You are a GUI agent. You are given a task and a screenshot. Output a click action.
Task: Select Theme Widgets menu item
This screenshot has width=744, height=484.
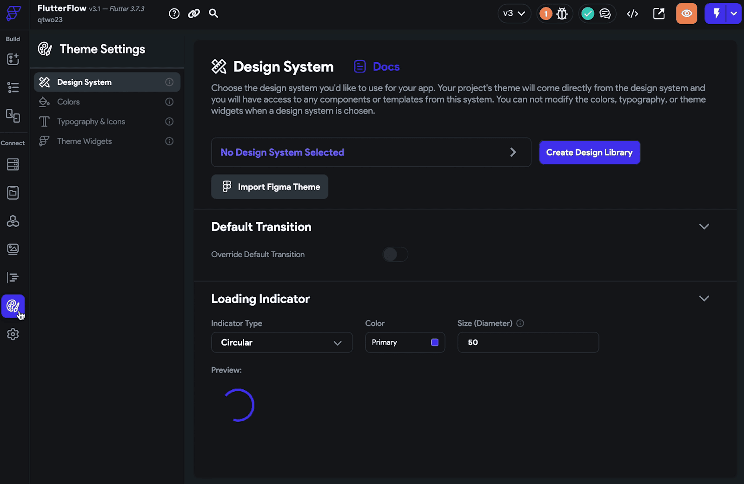coord(107,141)
